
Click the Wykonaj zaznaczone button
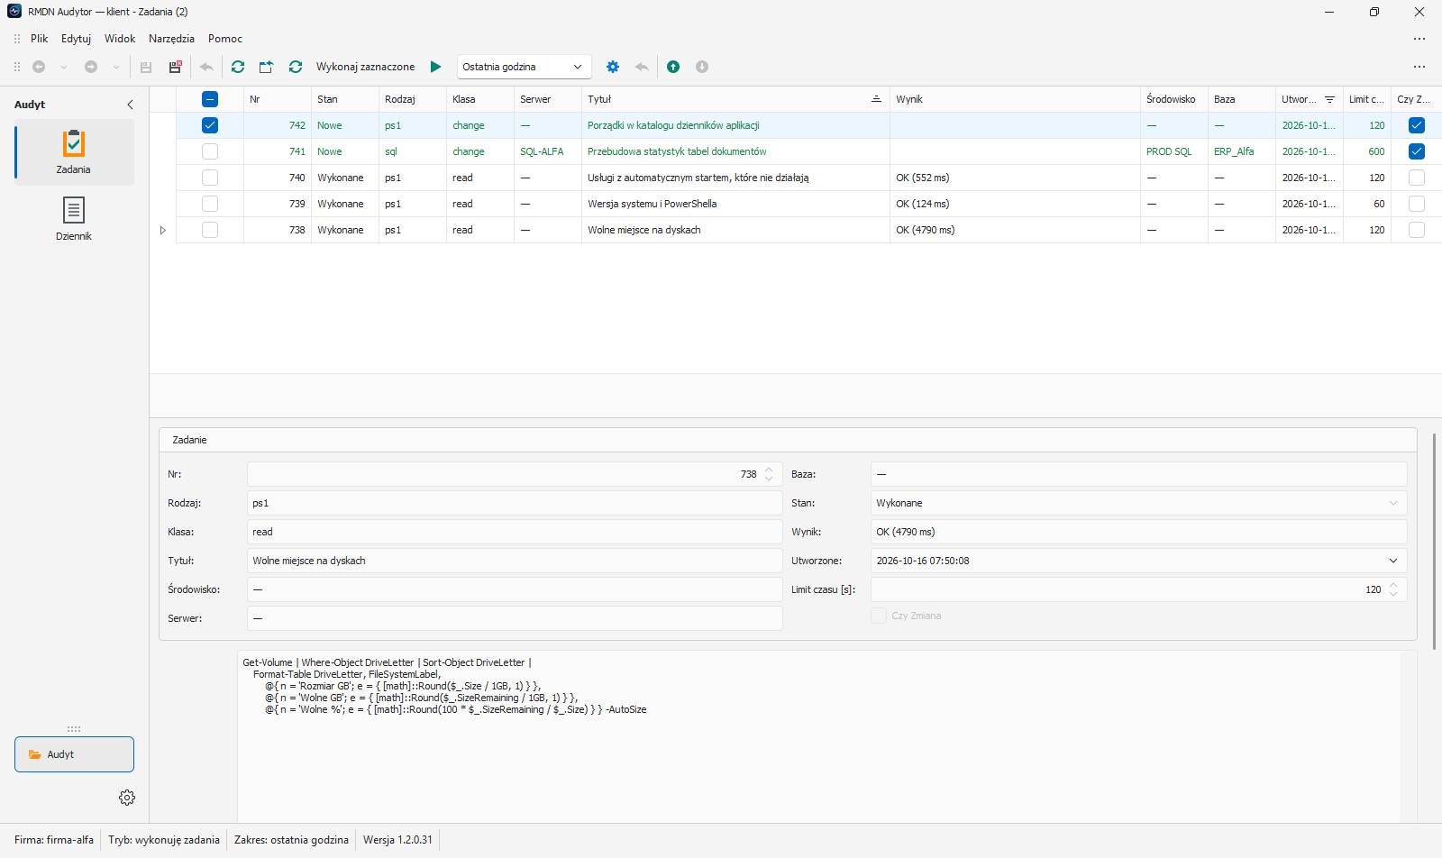pos(366,67)
